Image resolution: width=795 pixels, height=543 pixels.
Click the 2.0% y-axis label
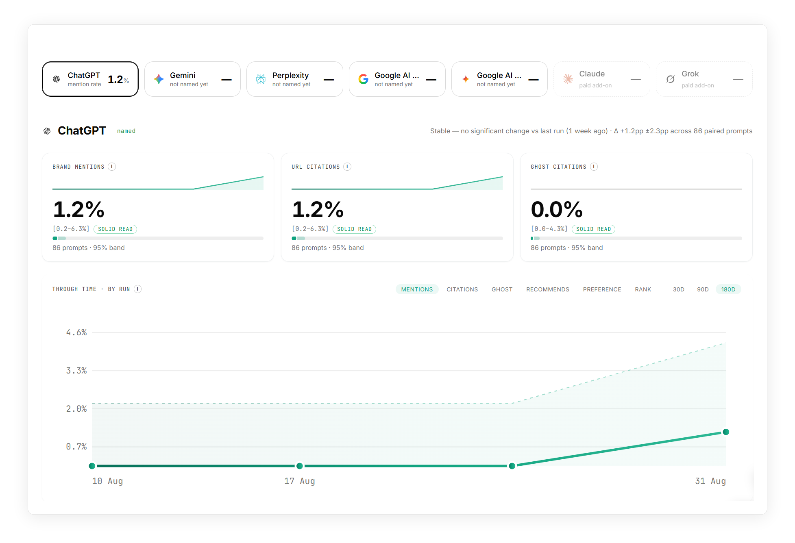(x=76, y=409)
